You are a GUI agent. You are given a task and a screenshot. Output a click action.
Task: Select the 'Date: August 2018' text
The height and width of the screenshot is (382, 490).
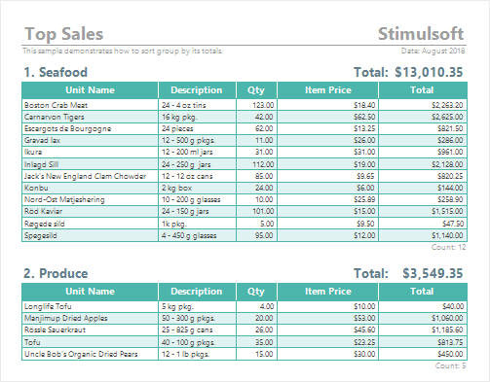pos(433,51)
